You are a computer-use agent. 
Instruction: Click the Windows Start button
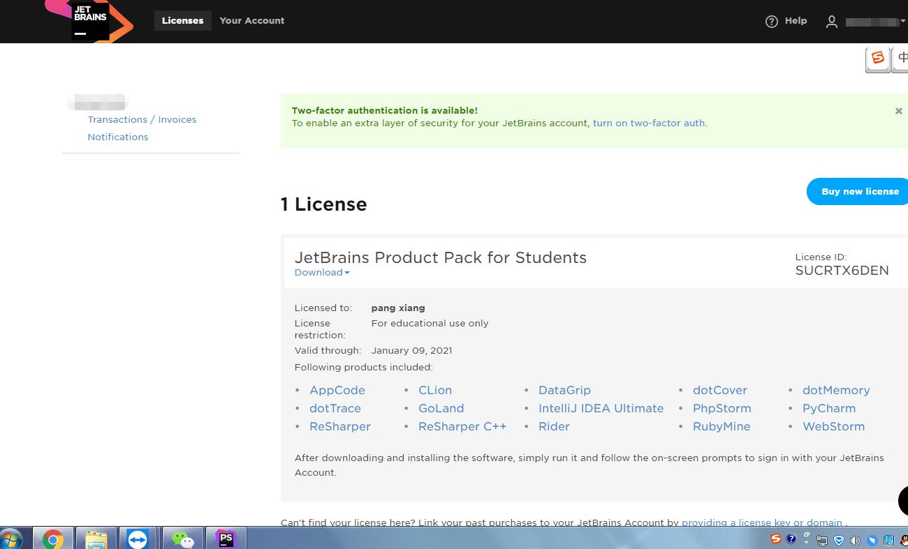[12, 539]
